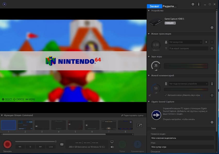The width and height of the screenshot is (219, 154).
Task: Click the monitor preview icon above speaker
Action: 112,142
